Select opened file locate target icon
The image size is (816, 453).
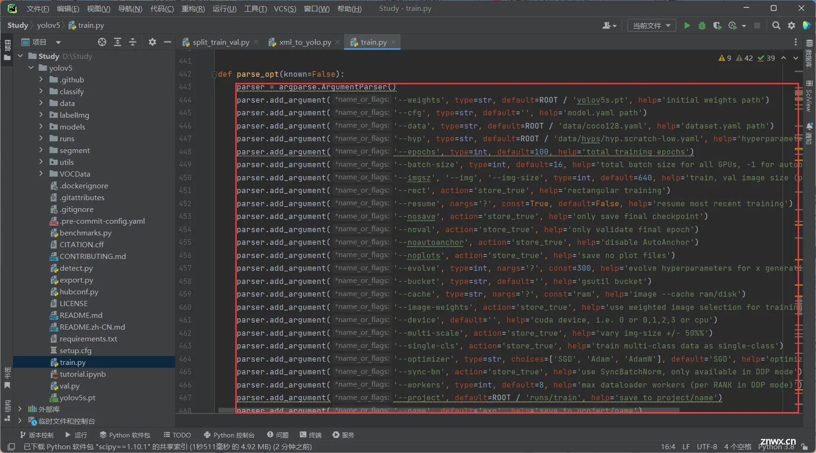point(102,42)
